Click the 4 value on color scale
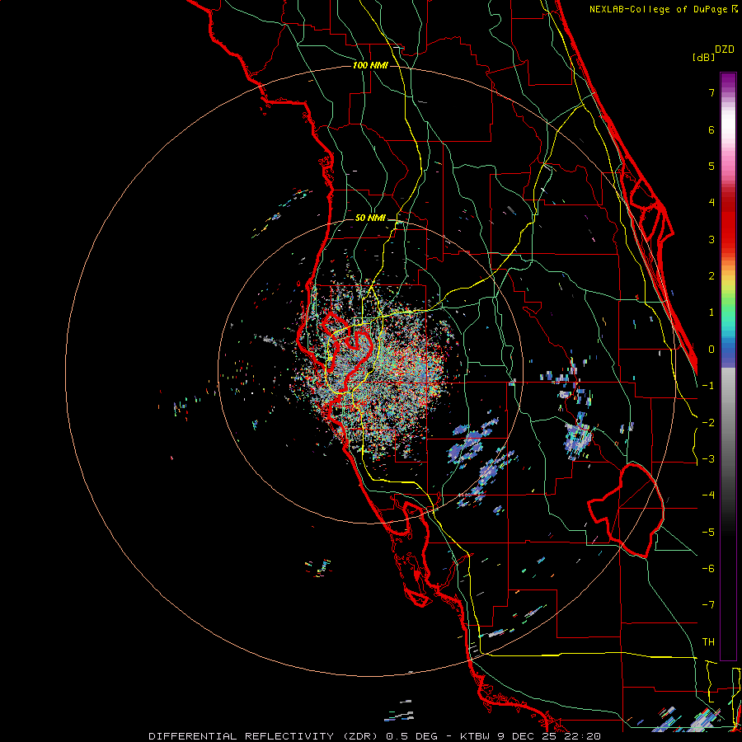 point(711,203)
